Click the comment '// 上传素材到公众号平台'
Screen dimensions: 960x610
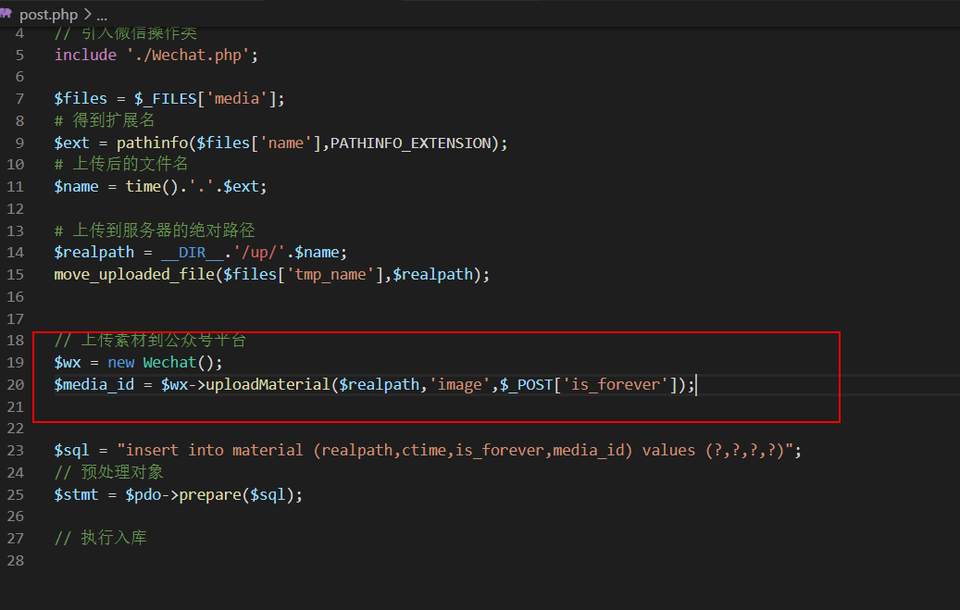coord(150,340)
